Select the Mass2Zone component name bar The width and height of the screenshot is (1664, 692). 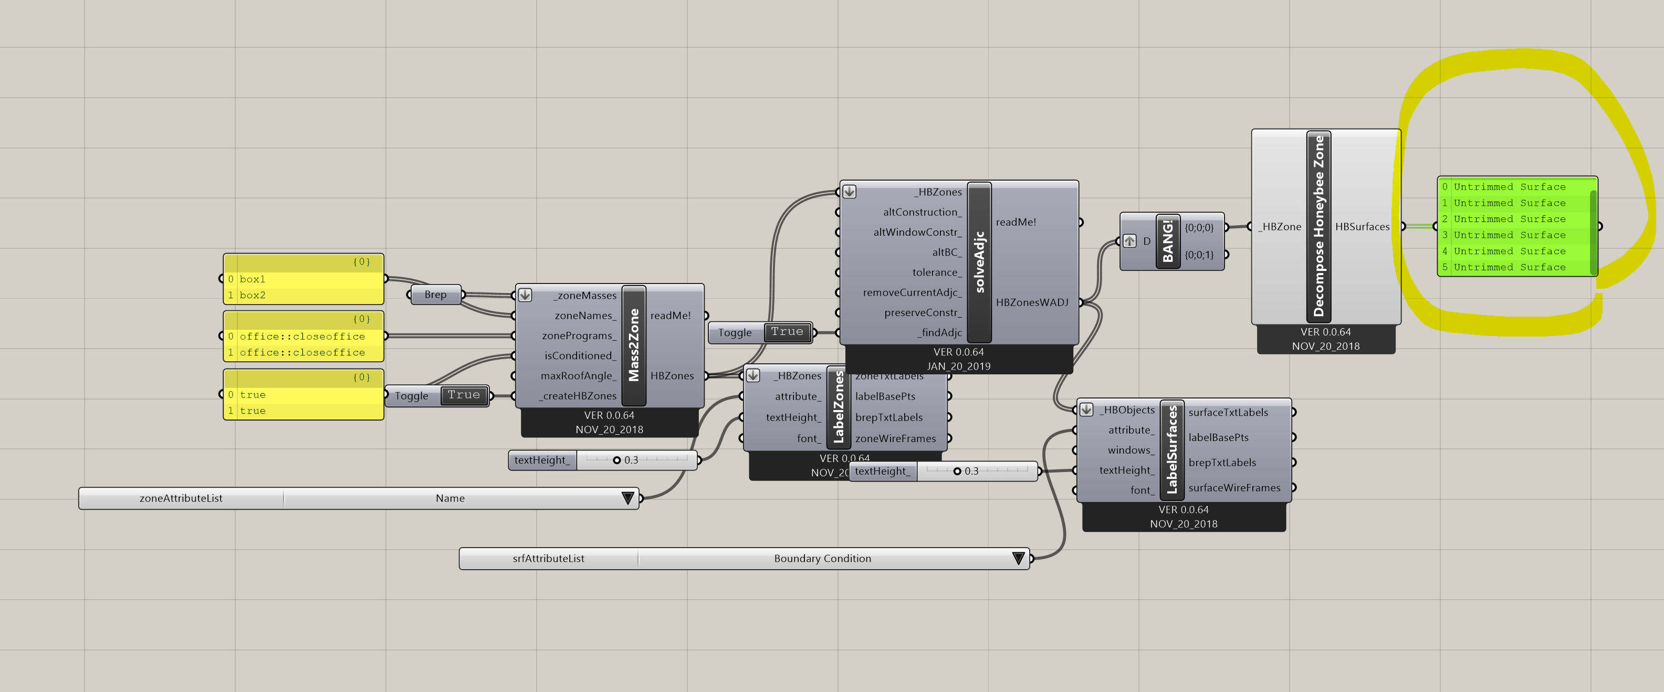634,345
